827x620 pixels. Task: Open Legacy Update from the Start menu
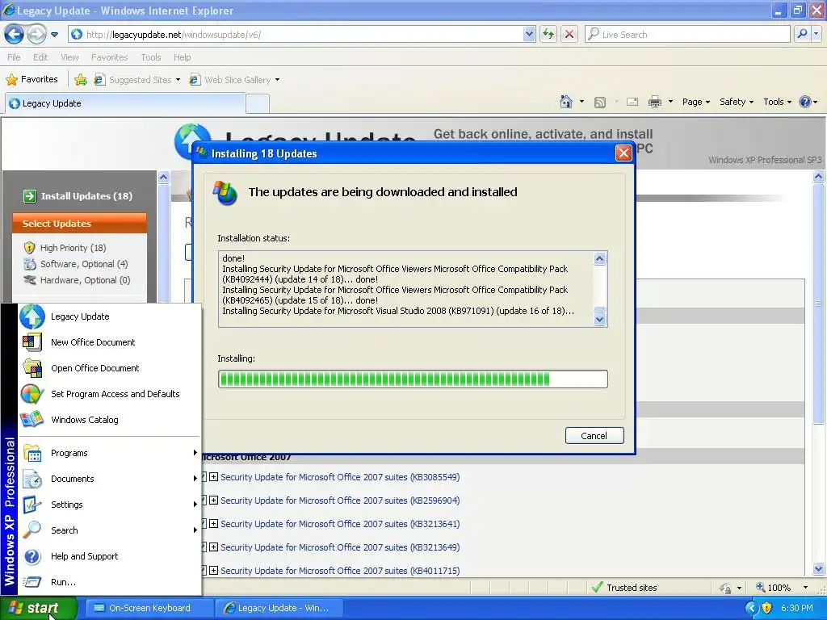(x=109, y=316)
